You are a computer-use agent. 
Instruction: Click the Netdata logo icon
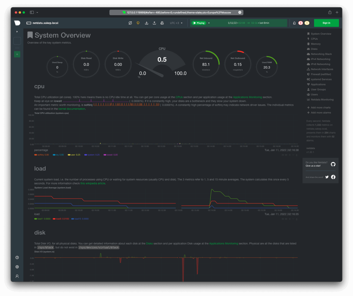(17, 23)
